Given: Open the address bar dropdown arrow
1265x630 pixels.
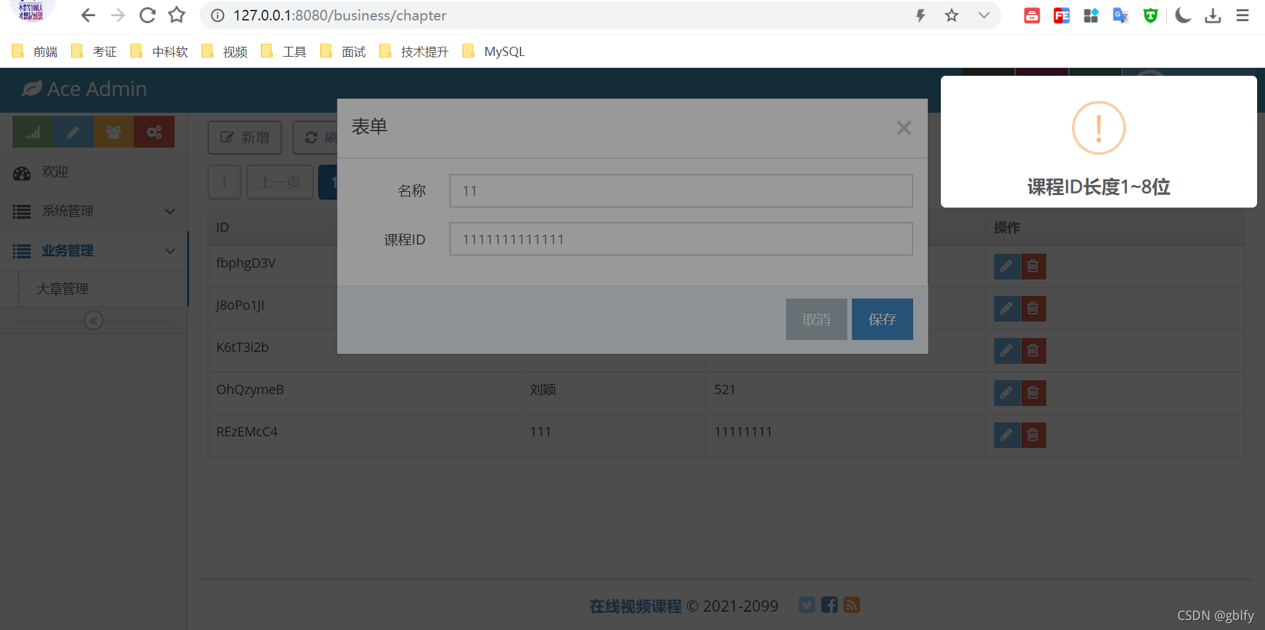Looking at the screenshot, I should tap(983, 15).
